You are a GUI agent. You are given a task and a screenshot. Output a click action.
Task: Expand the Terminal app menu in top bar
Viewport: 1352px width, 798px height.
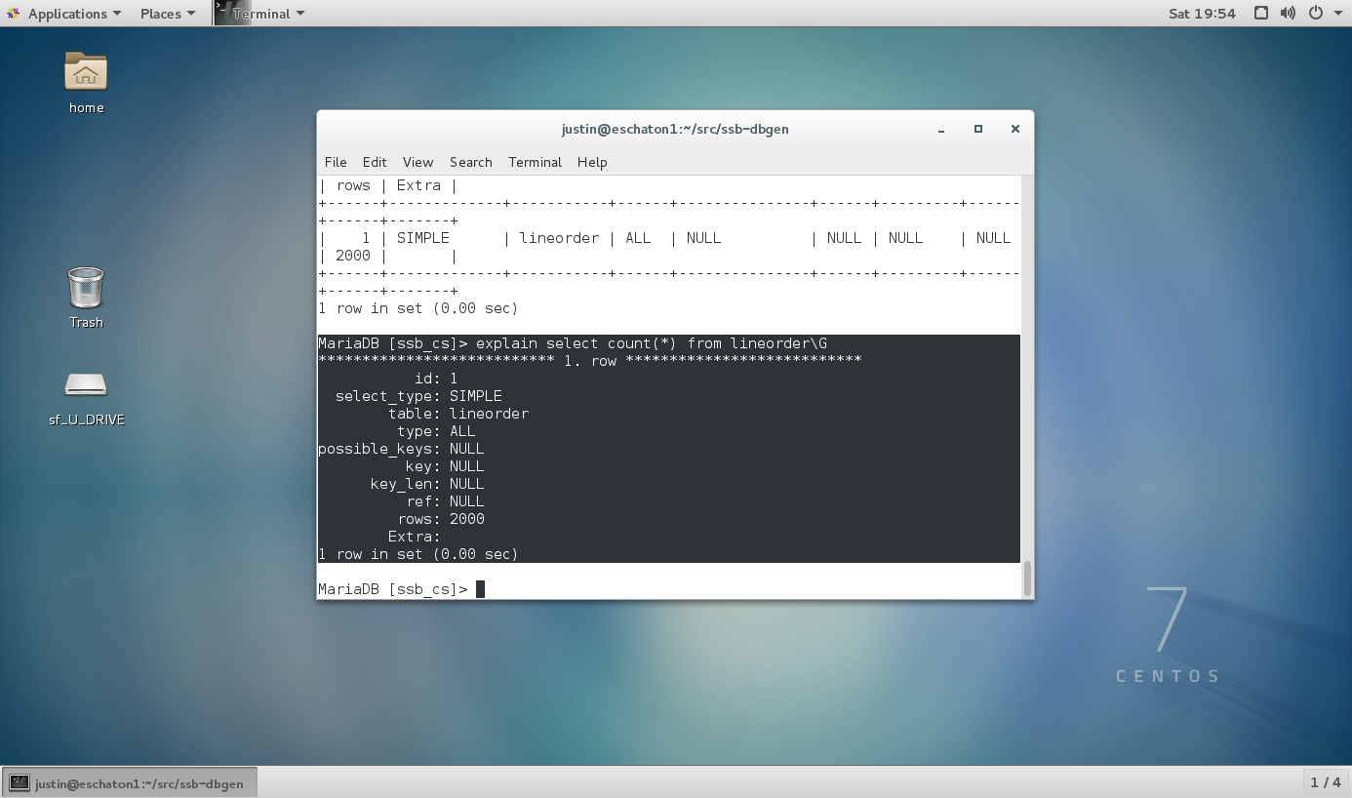click(268, 14)
